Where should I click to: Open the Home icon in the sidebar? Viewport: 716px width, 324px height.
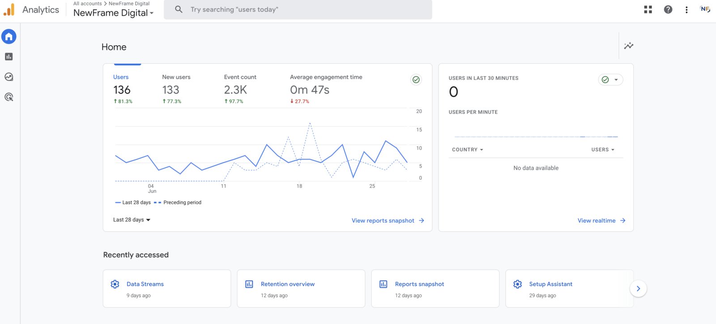(x=9, y=37)
